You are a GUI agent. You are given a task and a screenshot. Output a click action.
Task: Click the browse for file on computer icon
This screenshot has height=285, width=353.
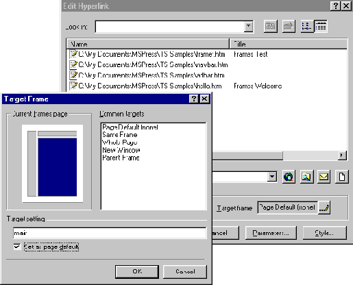click(306, 177)
